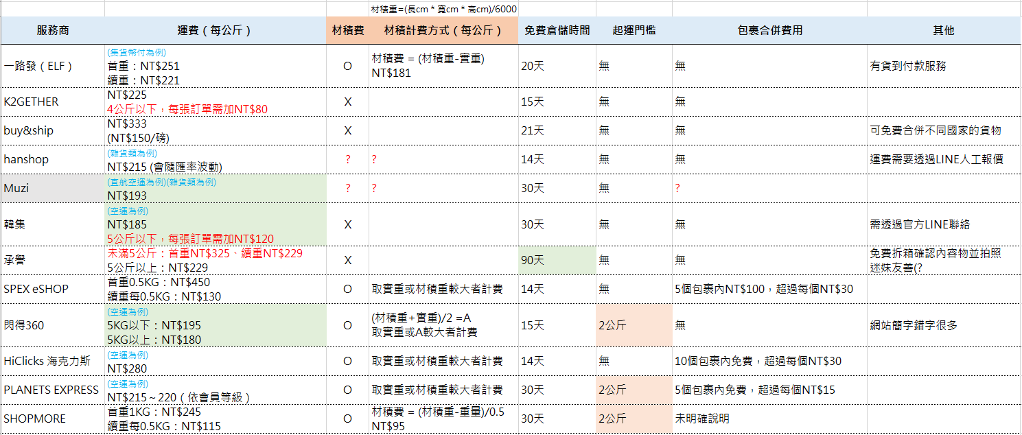Screen dimensions: 1022x435
Task: Select the 材積重 formula note above the headers
Action: (443, 9)
